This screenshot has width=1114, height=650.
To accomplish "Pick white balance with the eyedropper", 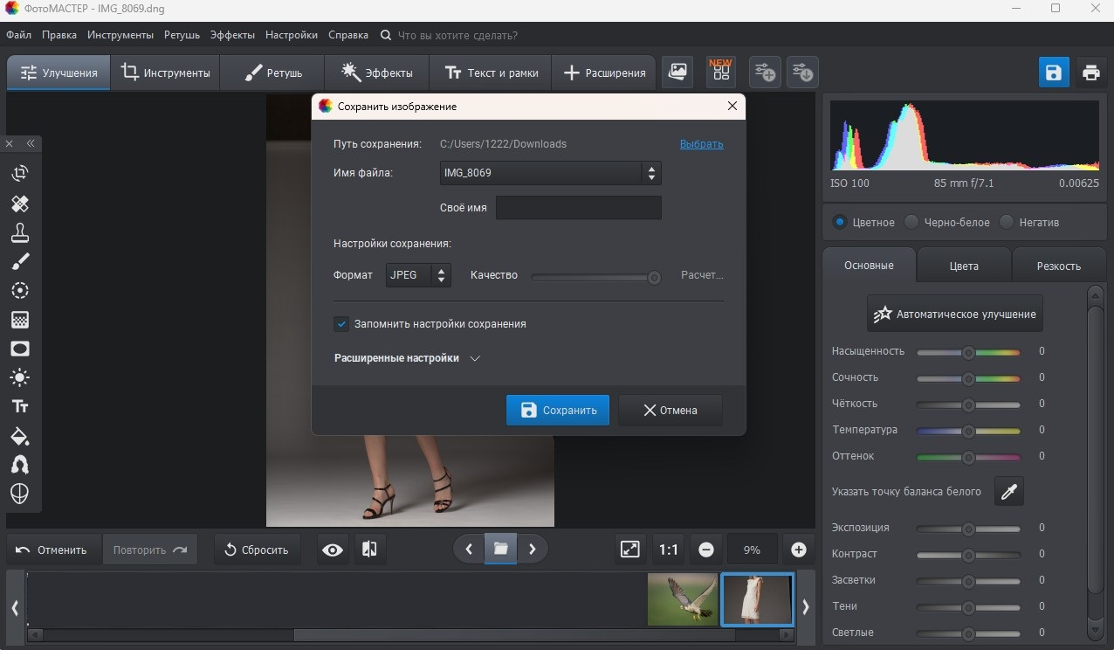I will pyautogui.click(x=1009, y=492).
